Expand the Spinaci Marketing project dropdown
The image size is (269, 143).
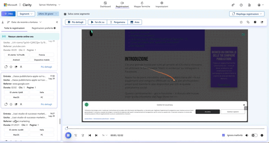pos(50,5)
